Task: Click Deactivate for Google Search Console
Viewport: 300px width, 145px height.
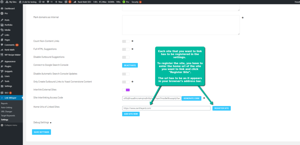Action: pos(130,65)
